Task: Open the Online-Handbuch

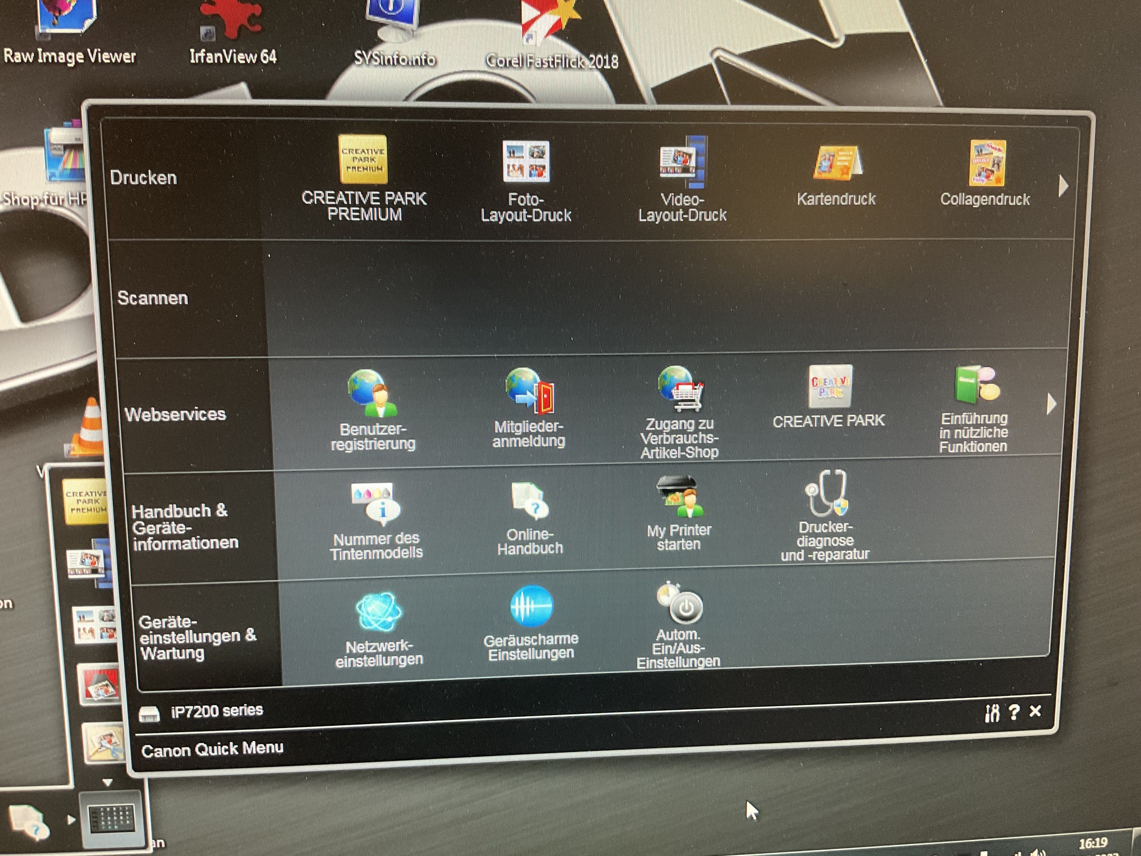Action: [x=529, y=502]
